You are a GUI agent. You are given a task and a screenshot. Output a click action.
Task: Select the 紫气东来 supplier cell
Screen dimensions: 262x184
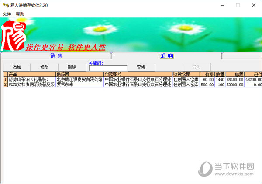pyautogui.click(x=80, y=85)
